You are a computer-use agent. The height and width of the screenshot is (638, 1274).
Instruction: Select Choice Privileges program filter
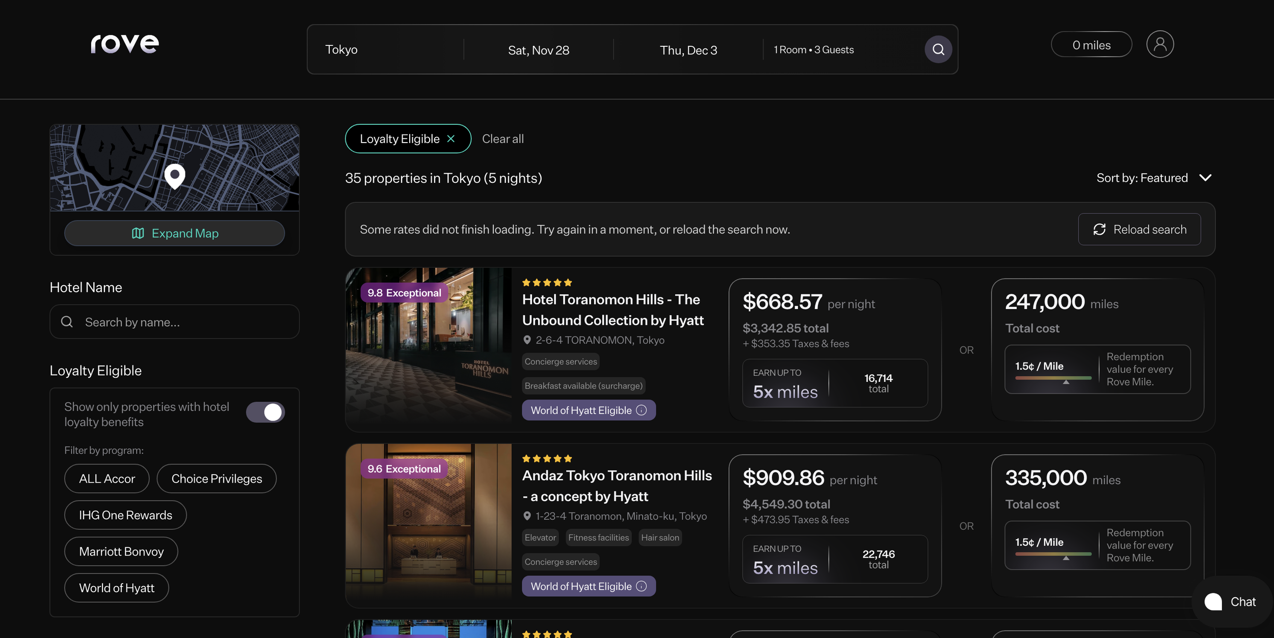tap(217, 479)
